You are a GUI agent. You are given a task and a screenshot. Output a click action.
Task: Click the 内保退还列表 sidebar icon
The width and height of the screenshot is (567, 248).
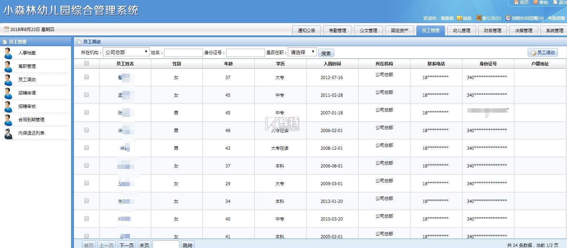[8, 133]
